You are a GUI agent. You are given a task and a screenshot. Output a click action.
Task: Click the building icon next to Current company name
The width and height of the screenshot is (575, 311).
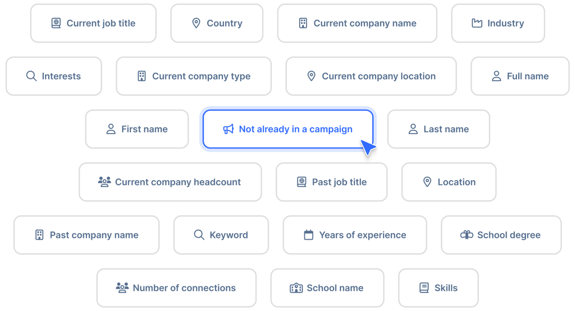point(303,23)
